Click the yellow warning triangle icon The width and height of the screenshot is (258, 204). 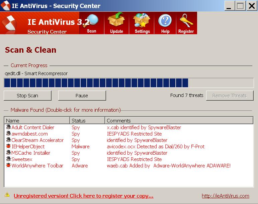tap(7, 195)
